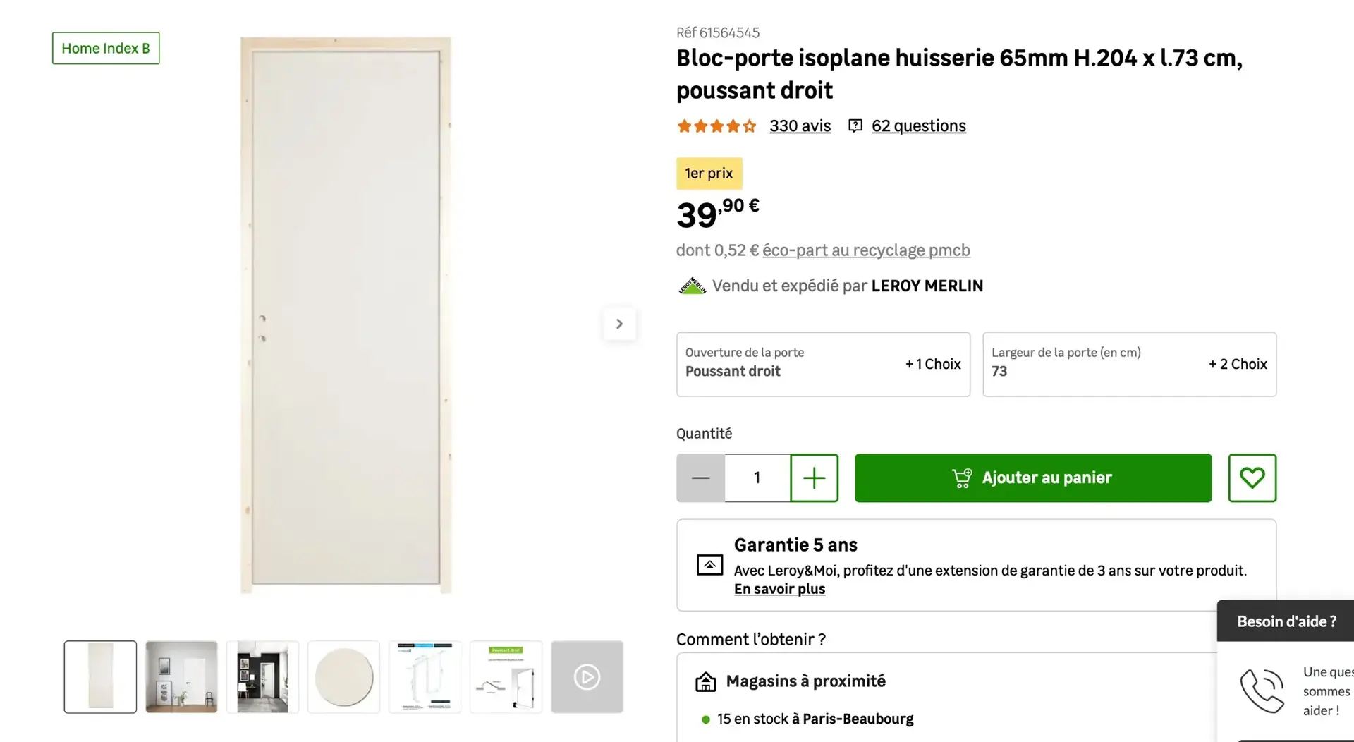Image resolution: width=1354 pixels, height=742 pixels.
Task: Click the quantity input field
Action: [757, 478]
